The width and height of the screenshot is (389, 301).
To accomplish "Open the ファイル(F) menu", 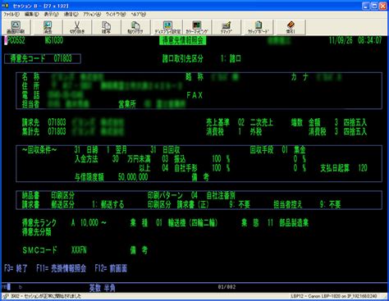I will pyautogui.click(x=11, y=14).
